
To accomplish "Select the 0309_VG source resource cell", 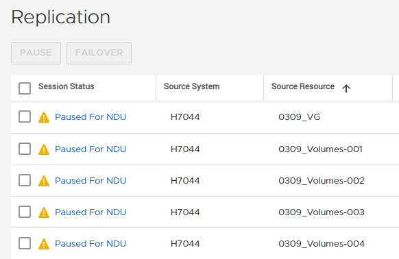I will [x=299, y=116].
